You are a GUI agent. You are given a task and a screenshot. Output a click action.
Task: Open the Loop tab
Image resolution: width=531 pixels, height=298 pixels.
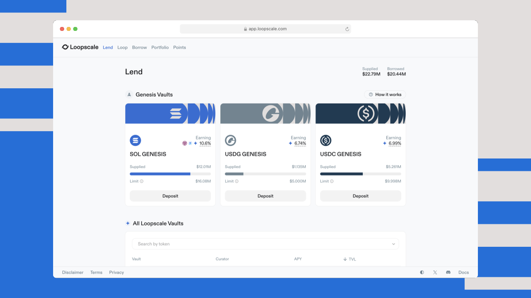pyautogui.click(x=122, y=47)
